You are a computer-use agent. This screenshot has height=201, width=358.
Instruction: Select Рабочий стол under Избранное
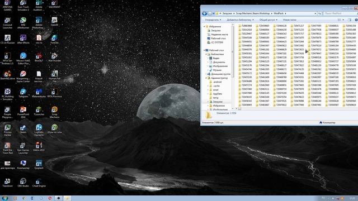(x=216, y=39)
